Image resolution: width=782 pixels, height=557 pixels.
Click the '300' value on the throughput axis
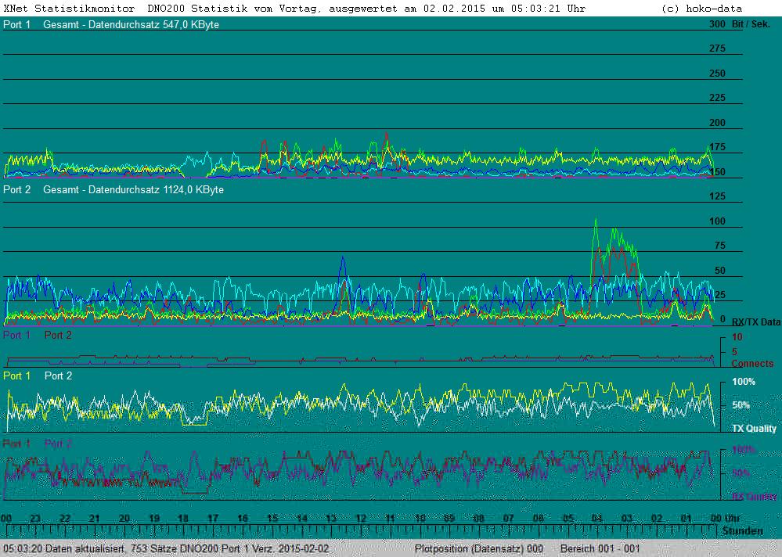717,24
